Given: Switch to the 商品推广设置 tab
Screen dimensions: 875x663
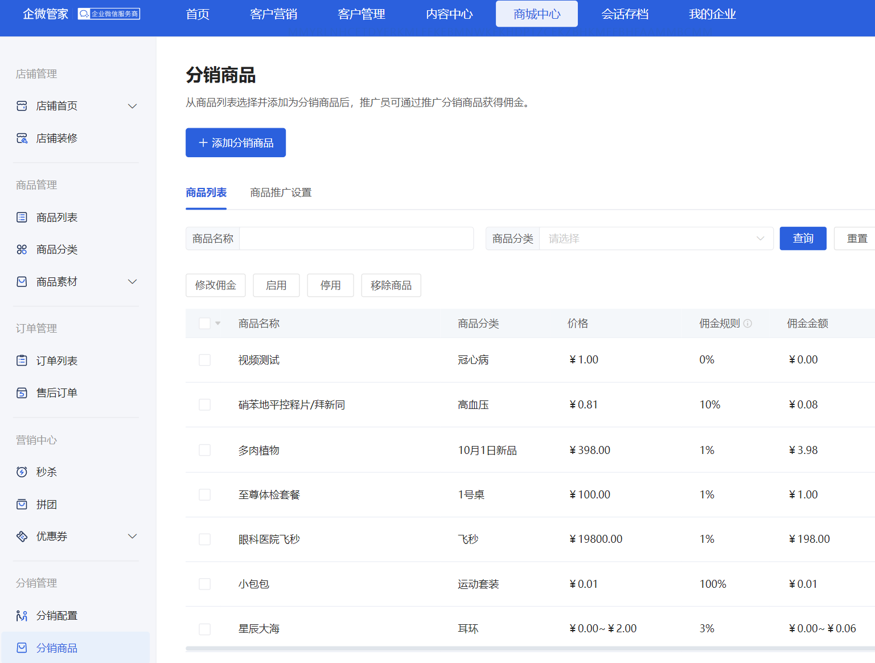Looking at the screenshot, I should 281,193.
